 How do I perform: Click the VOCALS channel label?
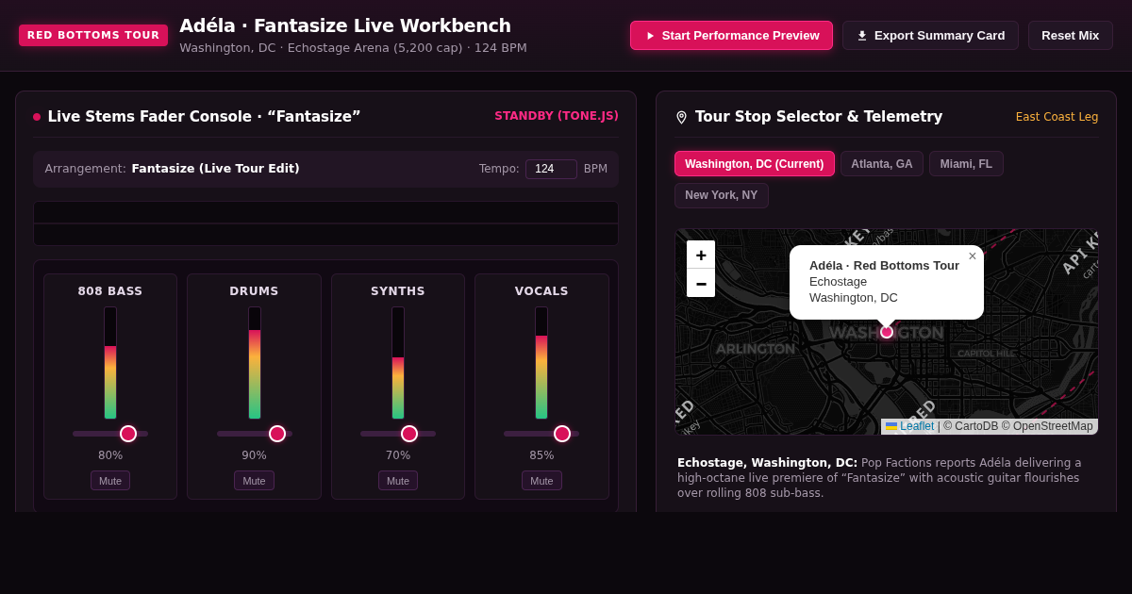(x=541, y=291)
